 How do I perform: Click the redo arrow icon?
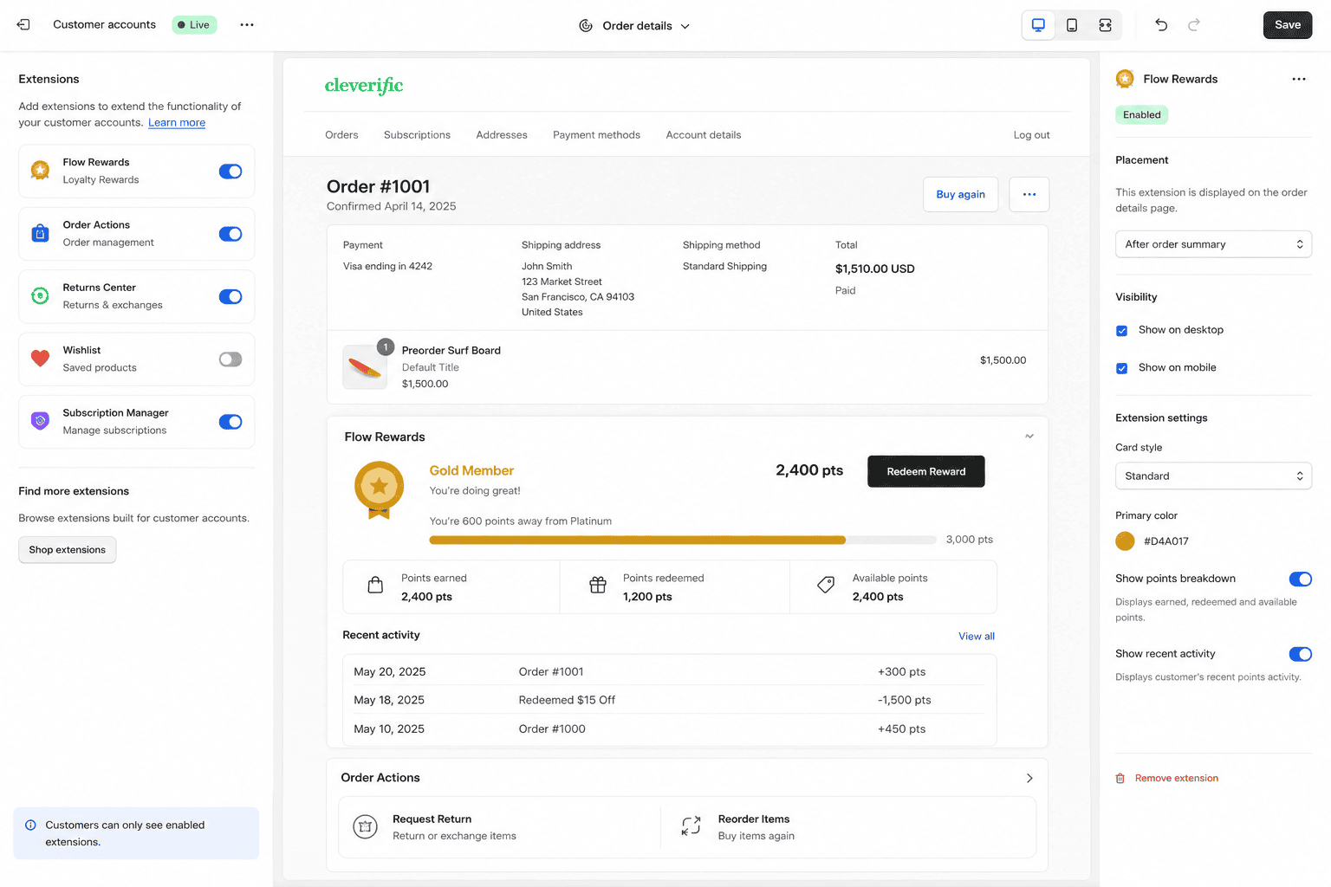(1194, 25)
